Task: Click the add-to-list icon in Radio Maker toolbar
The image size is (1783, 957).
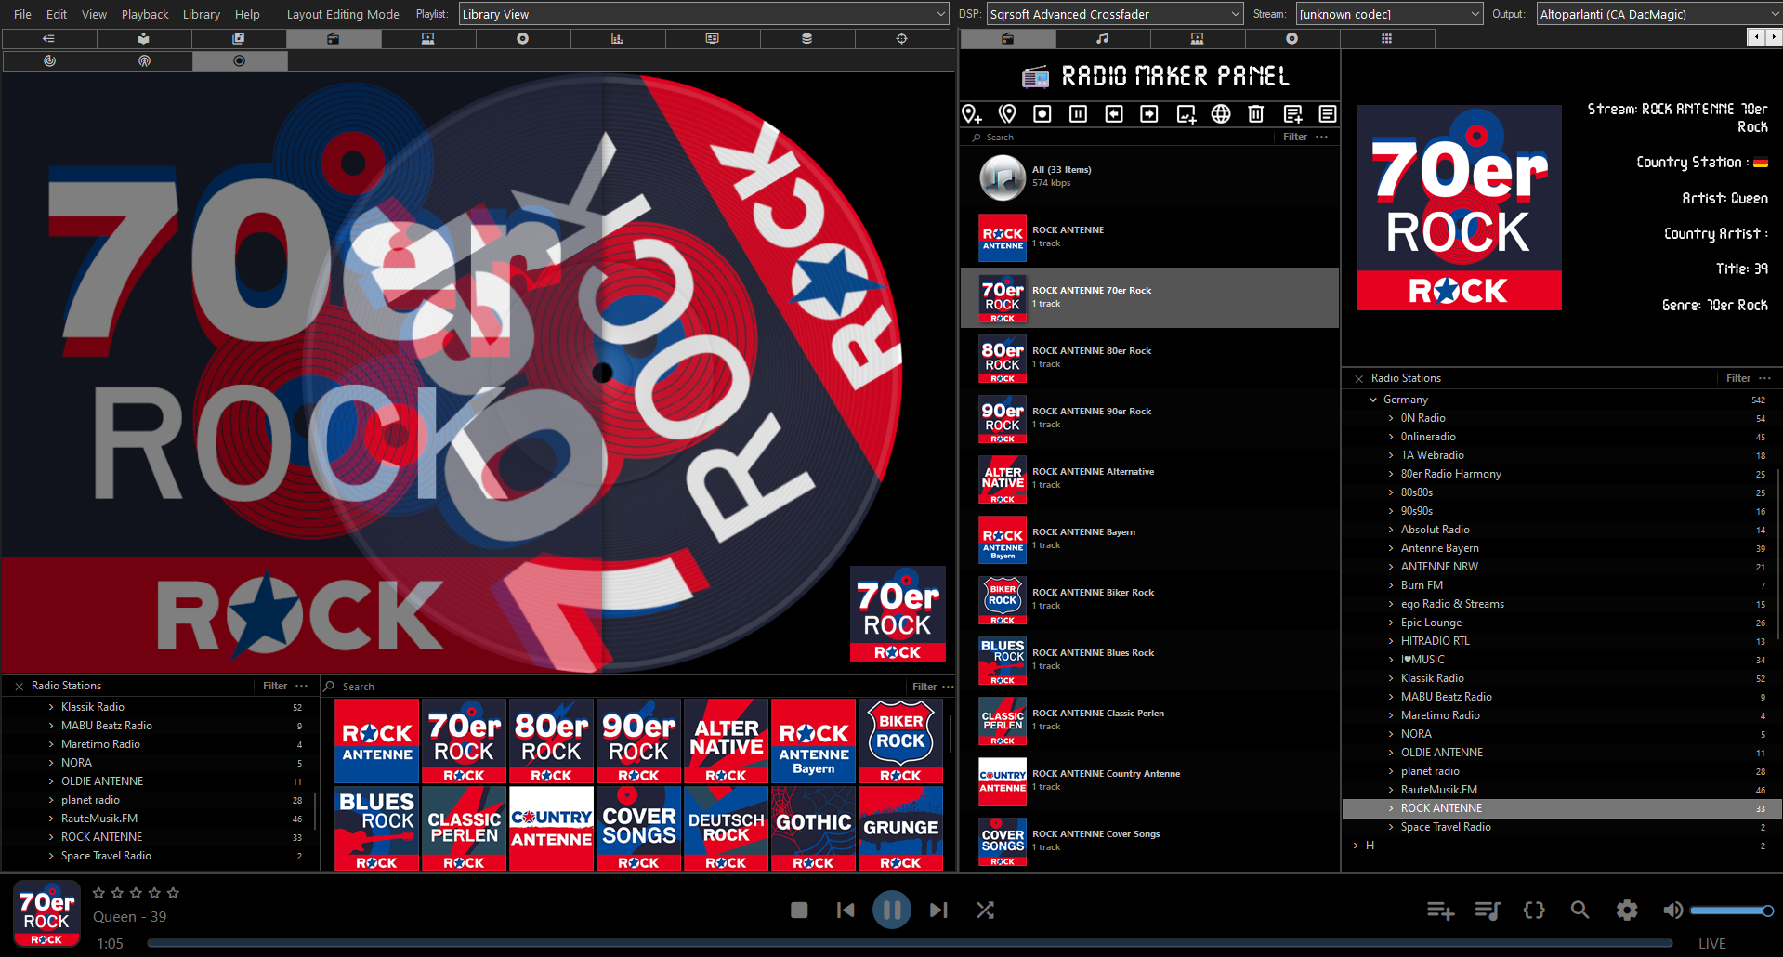Action: pyautogui.click(x=1292, y=113)
